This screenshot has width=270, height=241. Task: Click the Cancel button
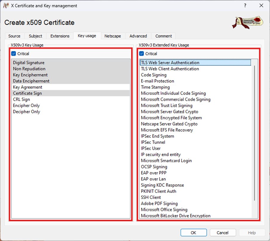pyautogui.click(x=223, y=233)
